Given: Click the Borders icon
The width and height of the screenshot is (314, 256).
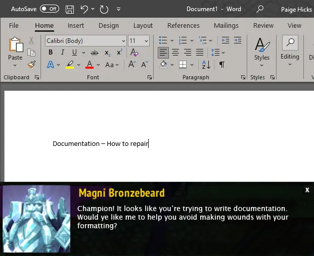Looking at the screenshot, I should [x=183, y=65].
